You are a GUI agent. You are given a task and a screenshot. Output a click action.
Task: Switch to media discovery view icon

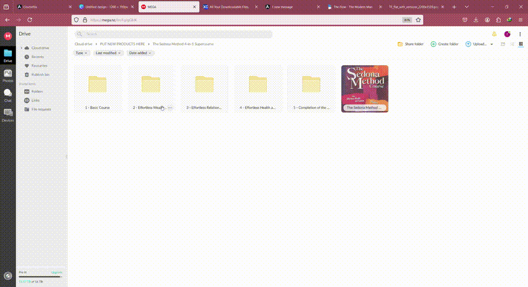tap(503, 44)
